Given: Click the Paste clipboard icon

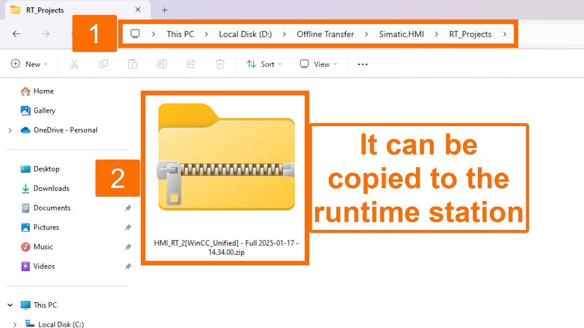Looking at the screenshot, I should 132,64.
